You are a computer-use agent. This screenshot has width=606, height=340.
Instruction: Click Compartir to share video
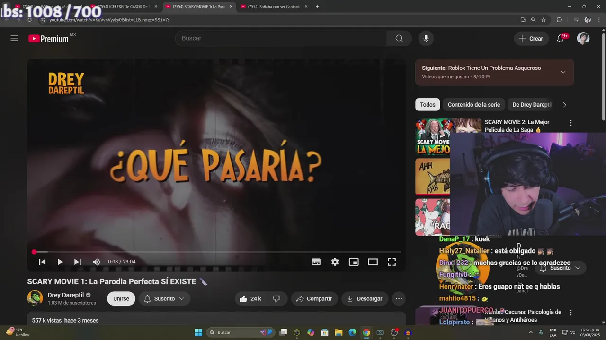[314, 298]
